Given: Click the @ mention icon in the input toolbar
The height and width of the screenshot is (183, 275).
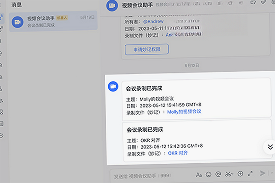Looking at the screenshot, I should tap(218, 174).
